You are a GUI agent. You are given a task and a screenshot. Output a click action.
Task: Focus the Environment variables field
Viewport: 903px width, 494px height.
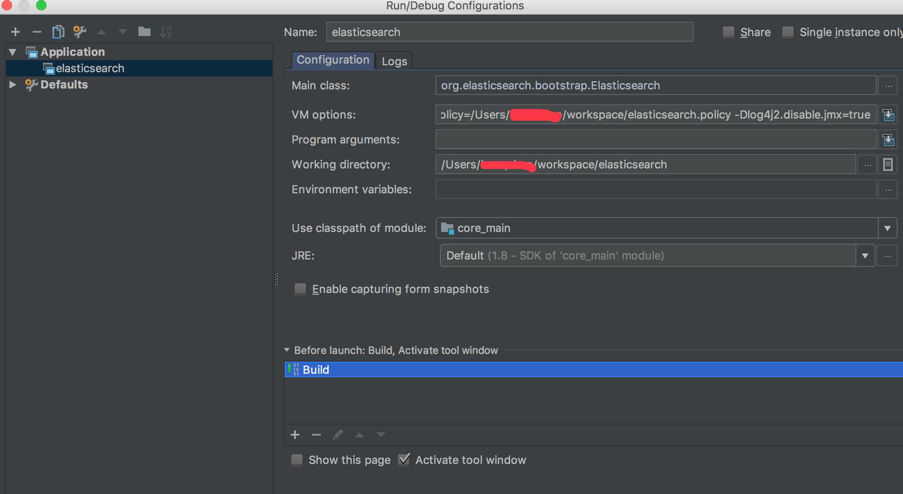click(656, 189)
